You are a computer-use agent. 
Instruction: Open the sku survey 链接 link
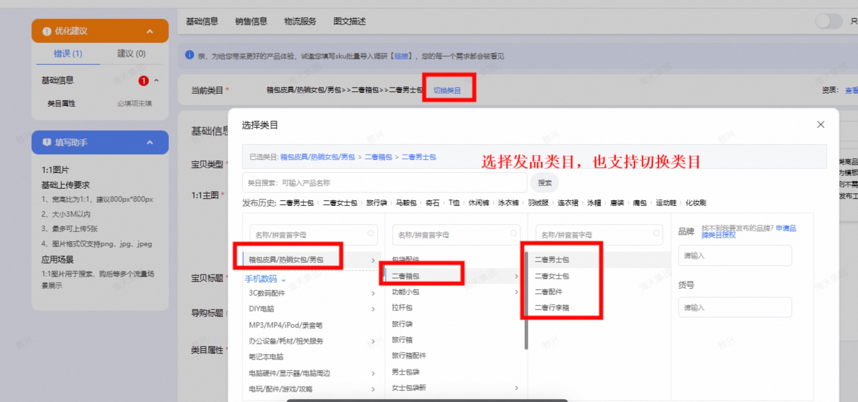(x=401, y=56)
